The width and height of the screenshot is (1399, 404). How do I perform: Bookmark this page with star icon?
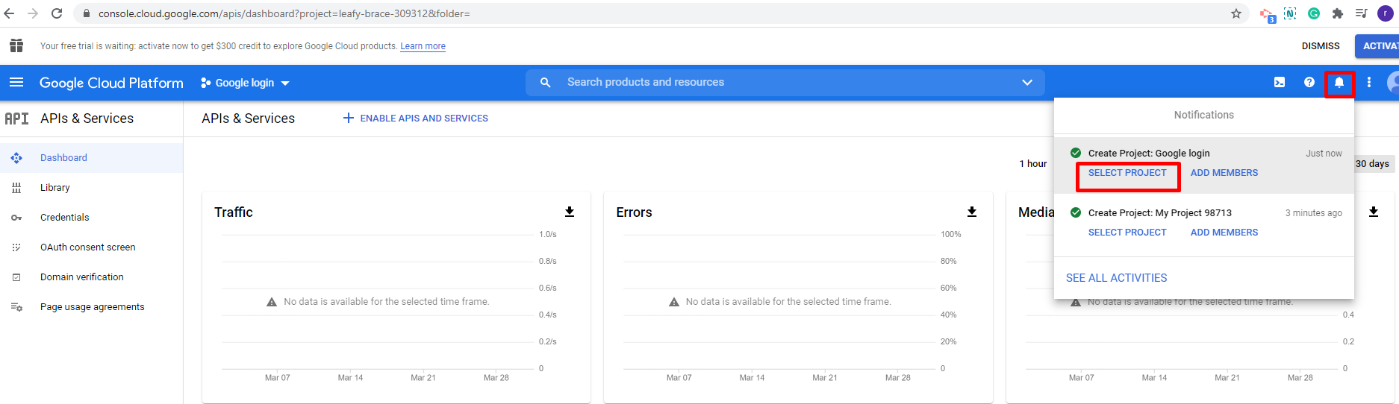point(1236,13)
